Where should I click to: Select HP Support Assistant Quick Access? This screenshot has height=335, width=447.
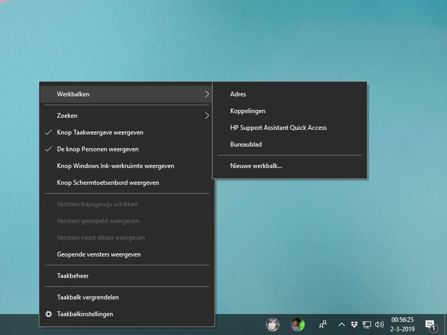[278, 128]
